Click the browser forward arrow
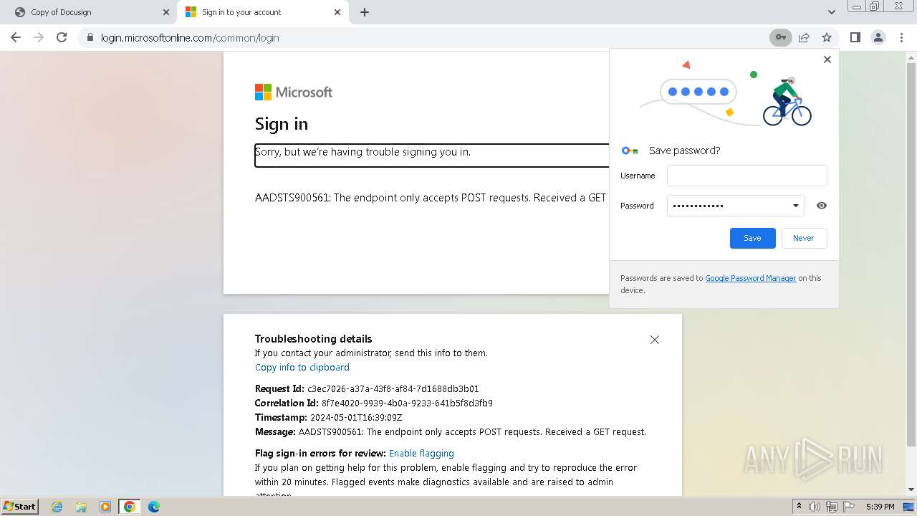The image size is (917, 516). (39, 37)
